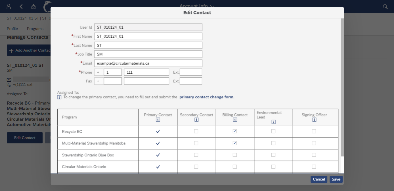Open the Billing Contact info tooltip icon
Viewport: 394px width, 191px height.
tap(235, 120)
